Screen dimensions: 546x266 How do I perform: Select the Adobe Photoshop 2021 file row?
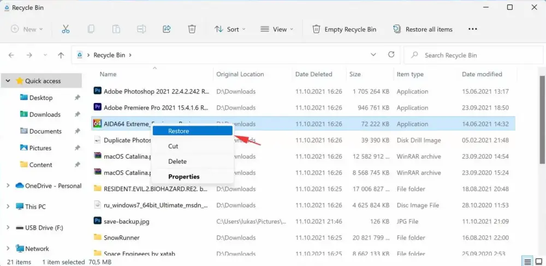coord(303,92)
